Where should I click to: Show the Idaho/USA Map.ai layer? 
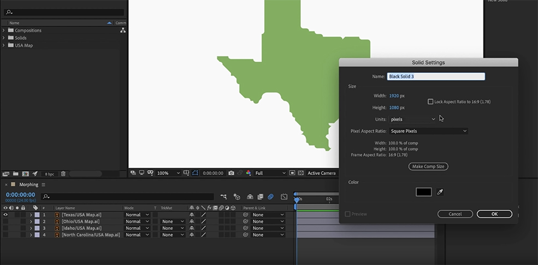click(5, 228)
